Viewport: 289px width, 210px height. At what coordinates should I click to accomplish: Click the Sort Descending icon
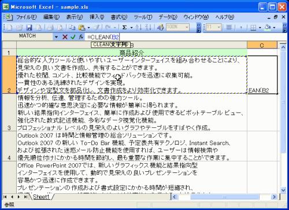pyautogui.click(x=148, y=28)
